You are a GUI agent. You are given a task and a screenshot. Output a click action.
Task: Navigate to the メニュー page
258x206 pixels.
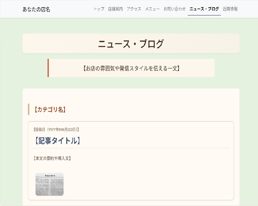[x=152, y=9]
